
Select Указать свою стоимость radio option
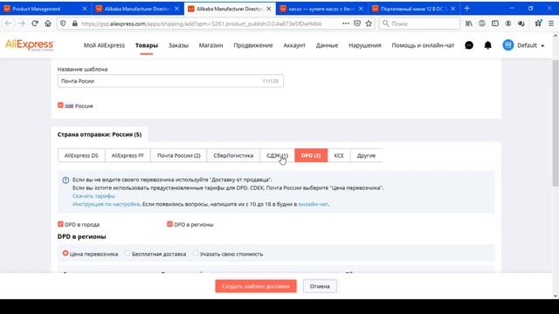pyautogui.click(x=196, y=254)
